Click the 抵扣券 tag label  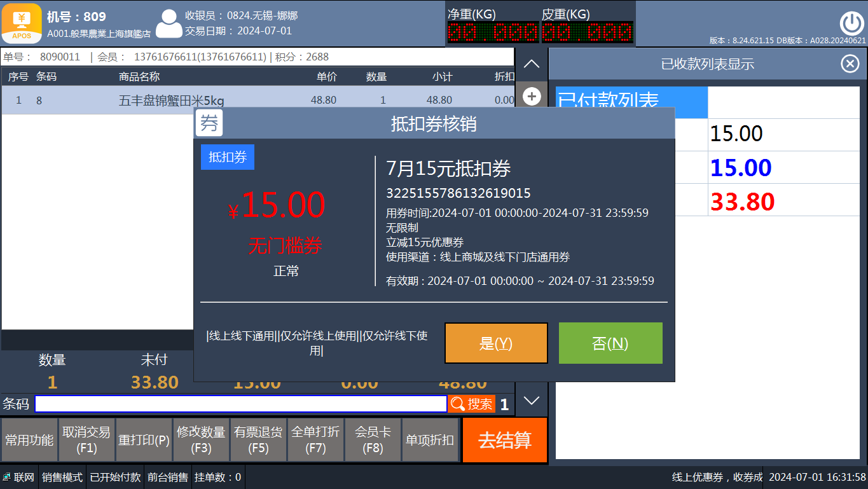[228, 157]
